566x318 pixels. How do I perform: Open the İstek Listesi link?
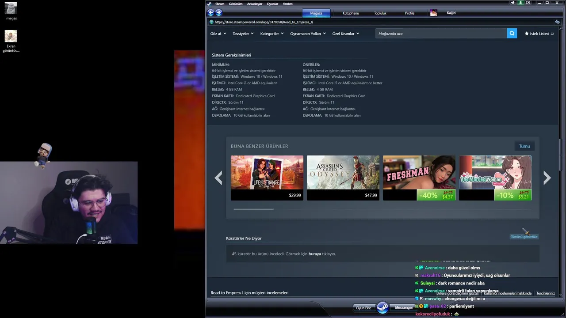[539, 34]
